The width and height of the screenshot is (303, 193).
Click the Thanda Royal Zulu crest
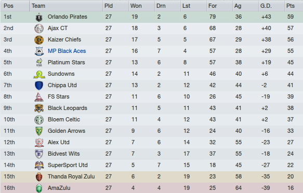pos(39,177)
